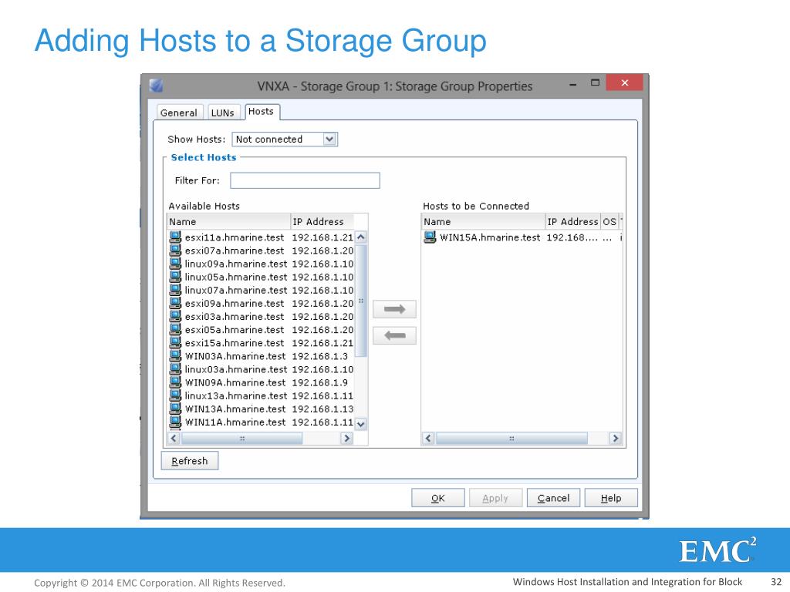This screenshot has width=790, height=592.
Task: Move selected host right to Hosts to be Connected
Action: (394, 309)
